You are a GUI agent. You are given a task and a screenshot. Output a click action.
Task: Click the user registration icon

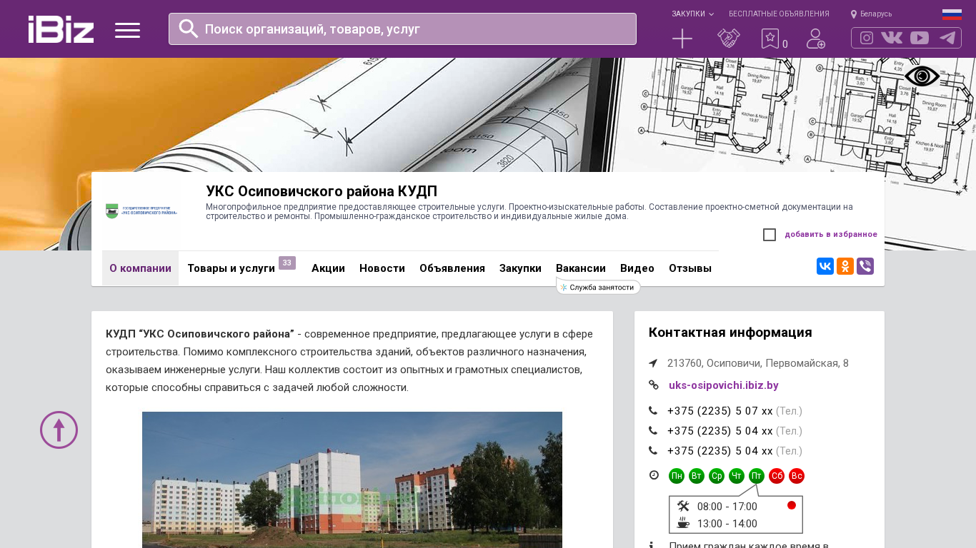coord(816,39)
